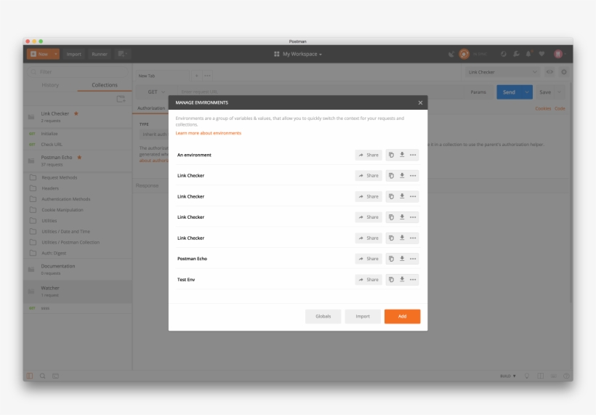This screenshot has width=596, height=415.
Task: Collapse the Link Checker collection
Action: [78, 117]
